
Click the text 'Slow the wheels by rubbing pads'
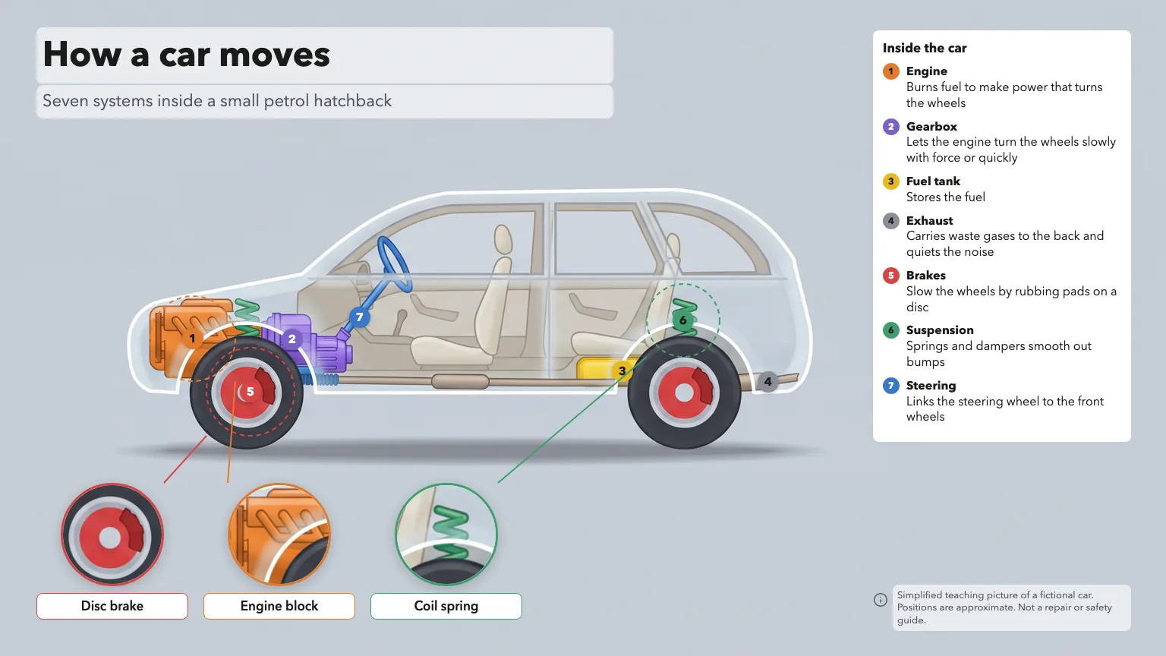coord(997,292)
